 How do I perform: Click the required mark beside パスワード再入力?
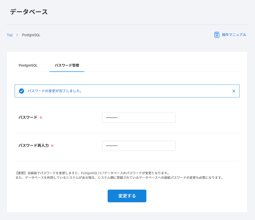52,146
